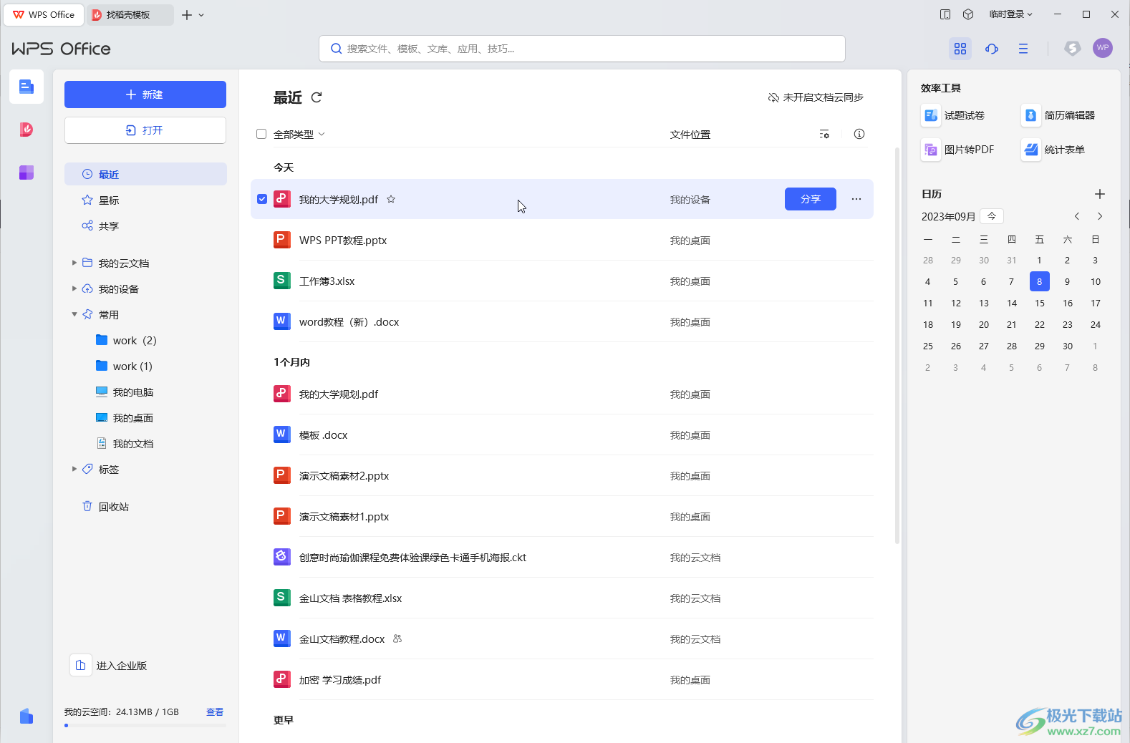Tick the select-all files checkbox

tap(261, 134)
